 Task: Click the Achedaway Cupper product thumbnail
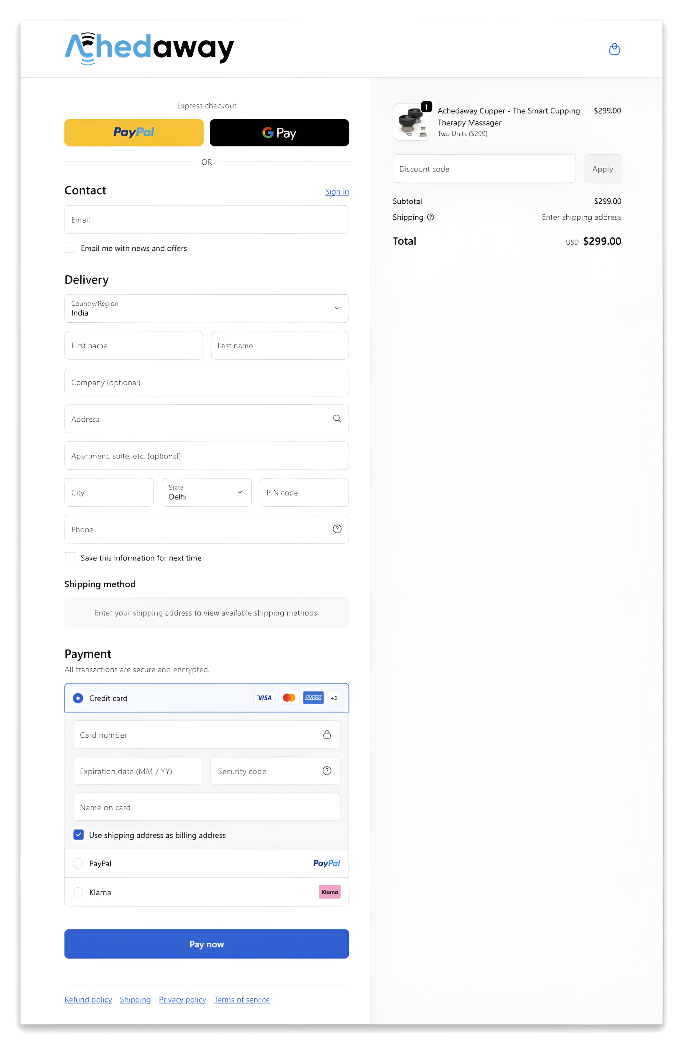click(x=411, y=122)
